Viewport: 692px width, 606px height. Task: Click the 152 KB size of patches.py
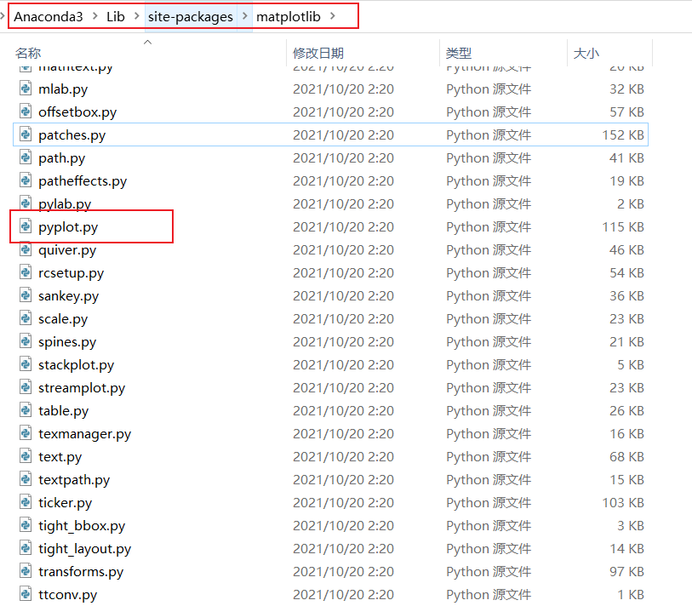point(623,134)
